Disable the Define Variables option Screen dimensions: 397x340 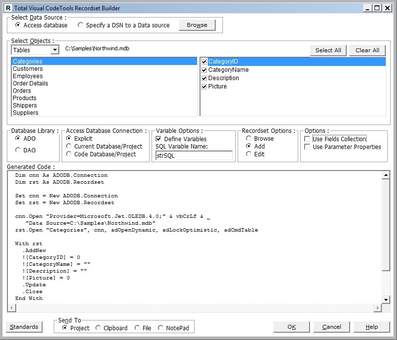point(159,138)
